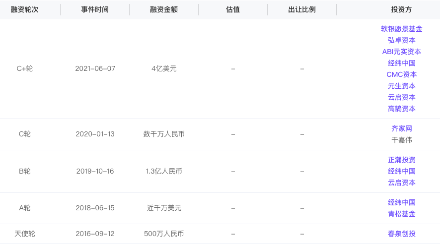The width and height of the screenshot is (440, 244).
Task: Click the 投资方 column header
Action: [401, 9]
